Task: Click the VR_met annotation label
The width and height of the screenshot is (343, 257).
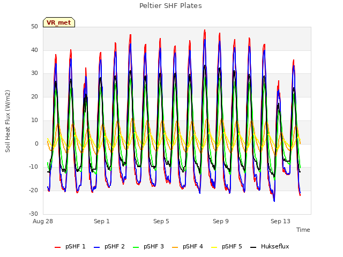Action: coord(59,22)
